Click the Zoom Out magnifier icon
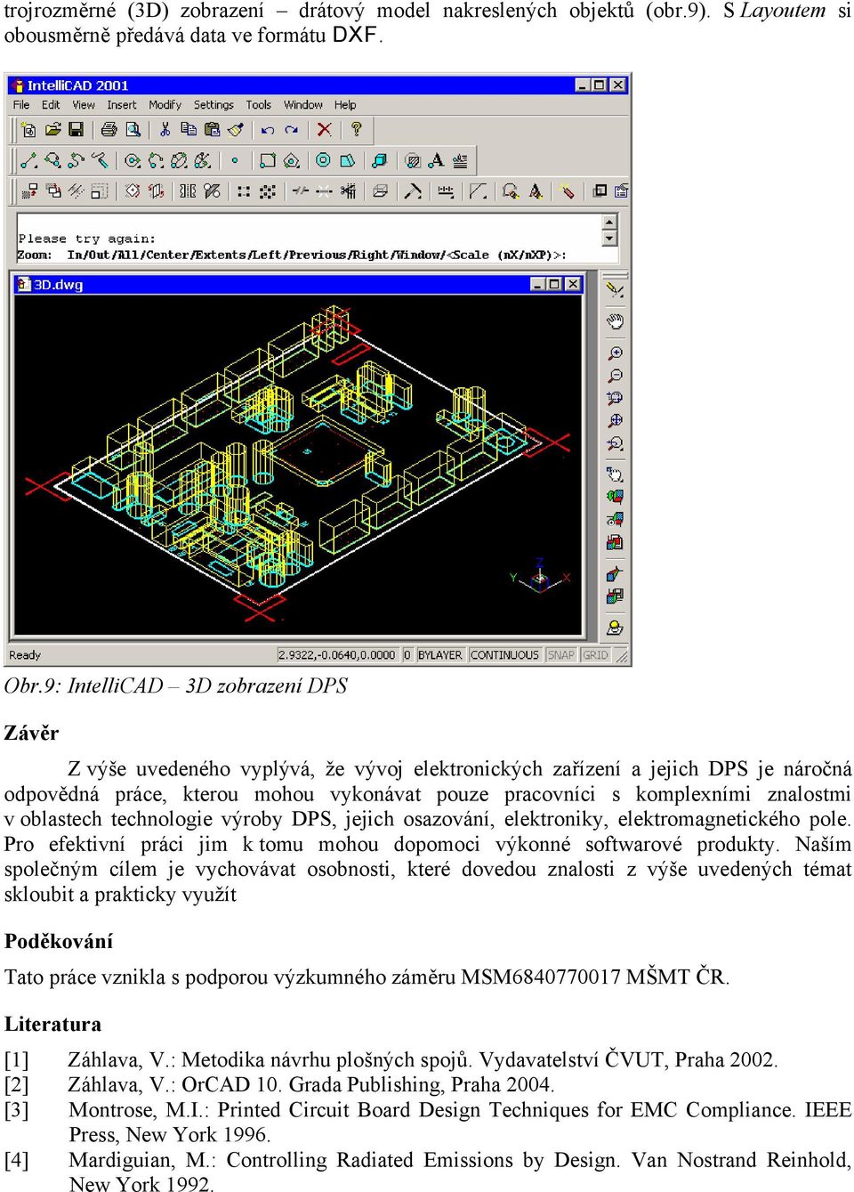The height and width of the screenshot is (1192, 854). click(x=615, y=376)
